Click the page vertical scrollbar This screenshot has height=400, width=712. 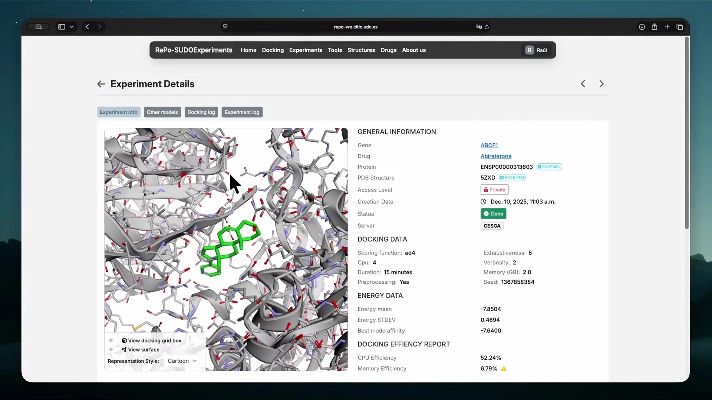click(x=687, y=133)
